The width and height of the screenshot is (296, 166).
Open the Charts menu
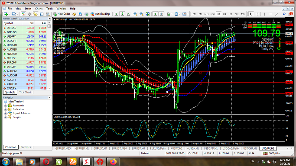pos(39,9)
